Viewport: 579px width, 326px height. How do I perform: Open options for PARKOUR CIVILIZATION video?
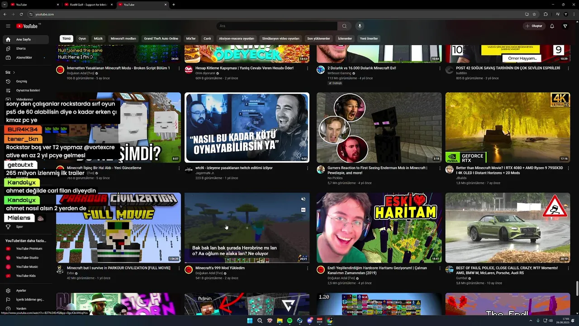(x=179, y=268)
